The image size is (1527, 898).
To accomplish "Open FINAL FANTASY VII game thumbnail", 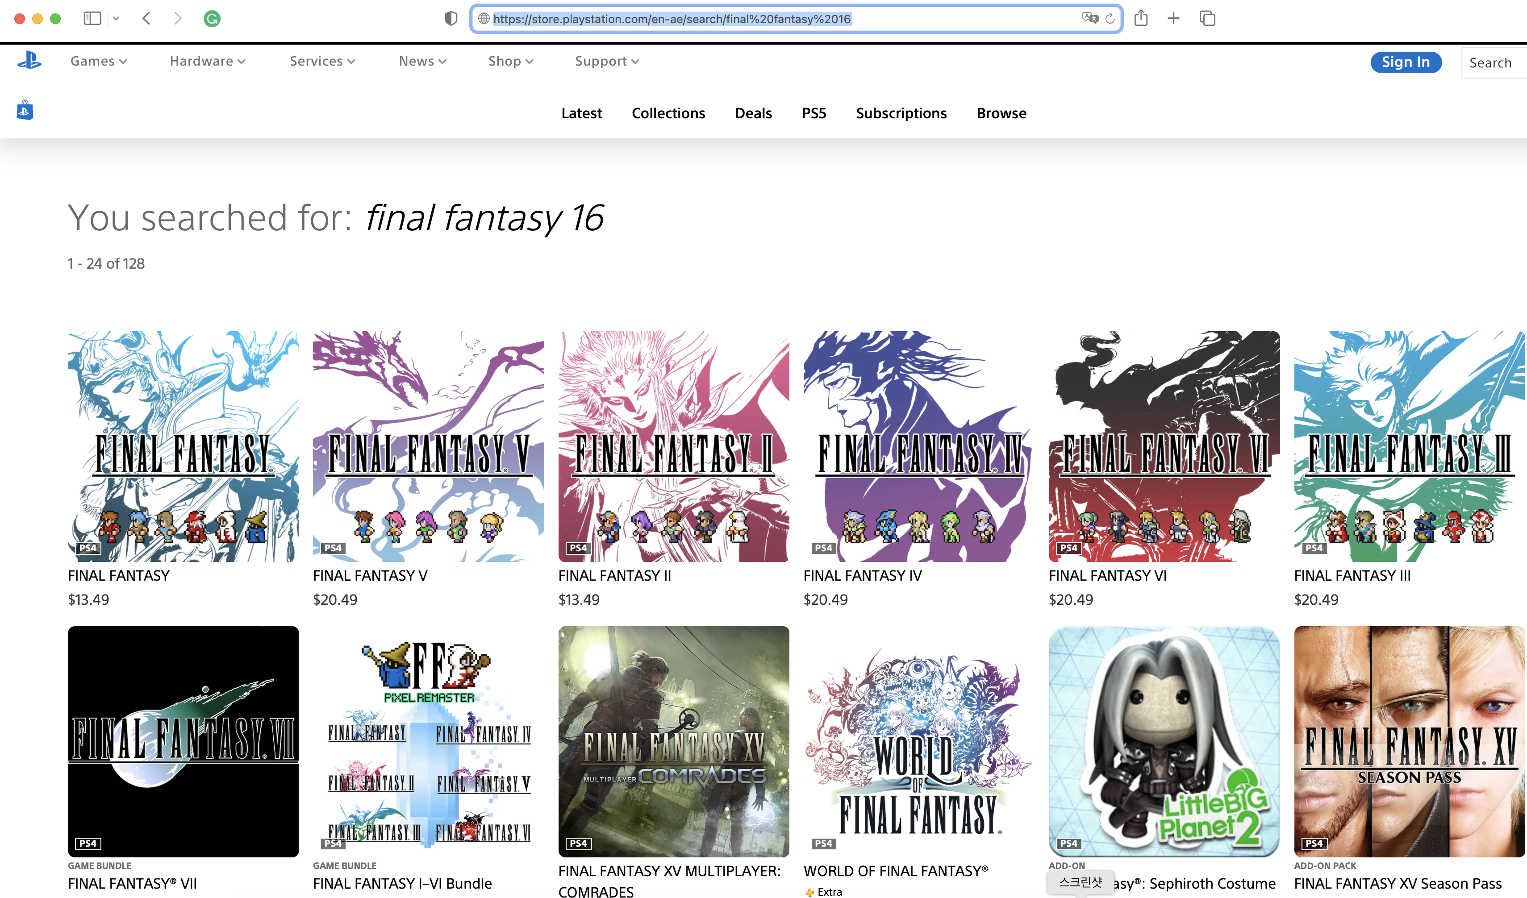I will (x=183, y=741).
